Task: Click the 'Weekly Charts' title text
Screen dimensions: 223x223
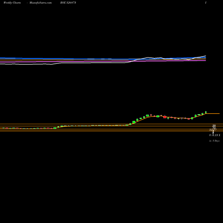Action: 12,3
